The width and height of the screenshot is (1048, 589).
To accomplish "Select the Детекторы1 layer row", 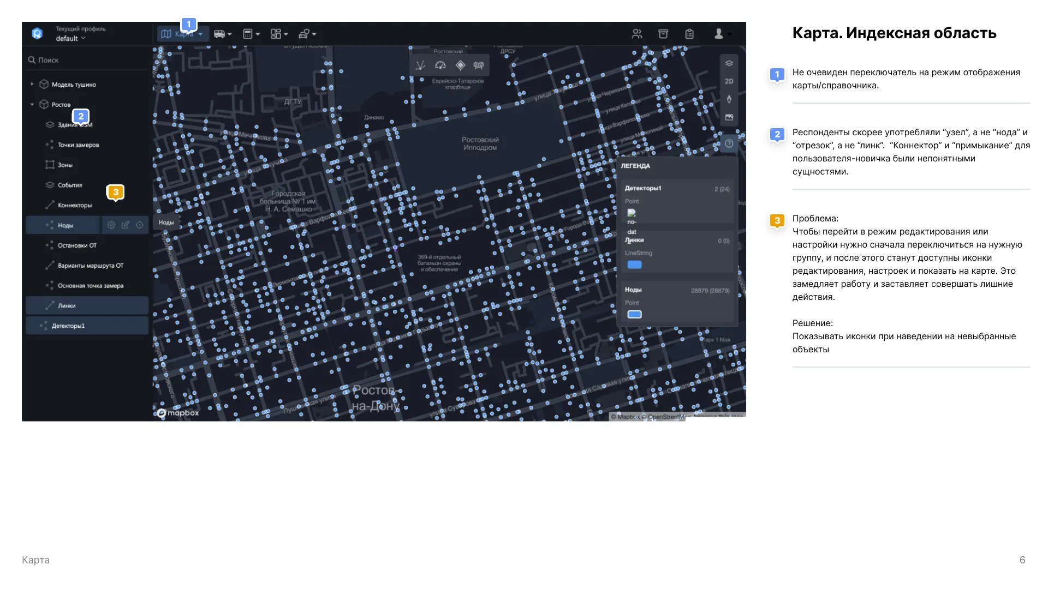I will (87, 326).
